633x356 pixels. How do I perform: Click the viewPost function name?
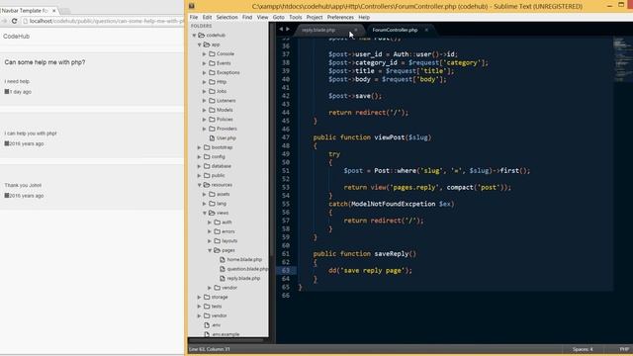point(389,137)
